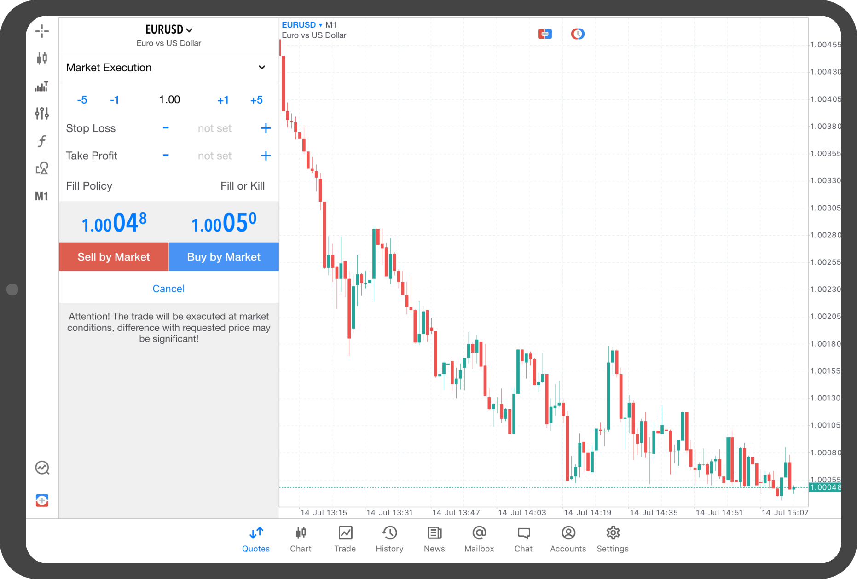Screen dimensions: 857x579
Task: Expand the EURUSD symbol dropdown
Action: [169, 30]
